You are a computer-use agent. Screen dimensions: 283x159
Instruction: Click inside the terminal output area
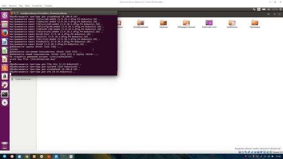click(63, 45)
